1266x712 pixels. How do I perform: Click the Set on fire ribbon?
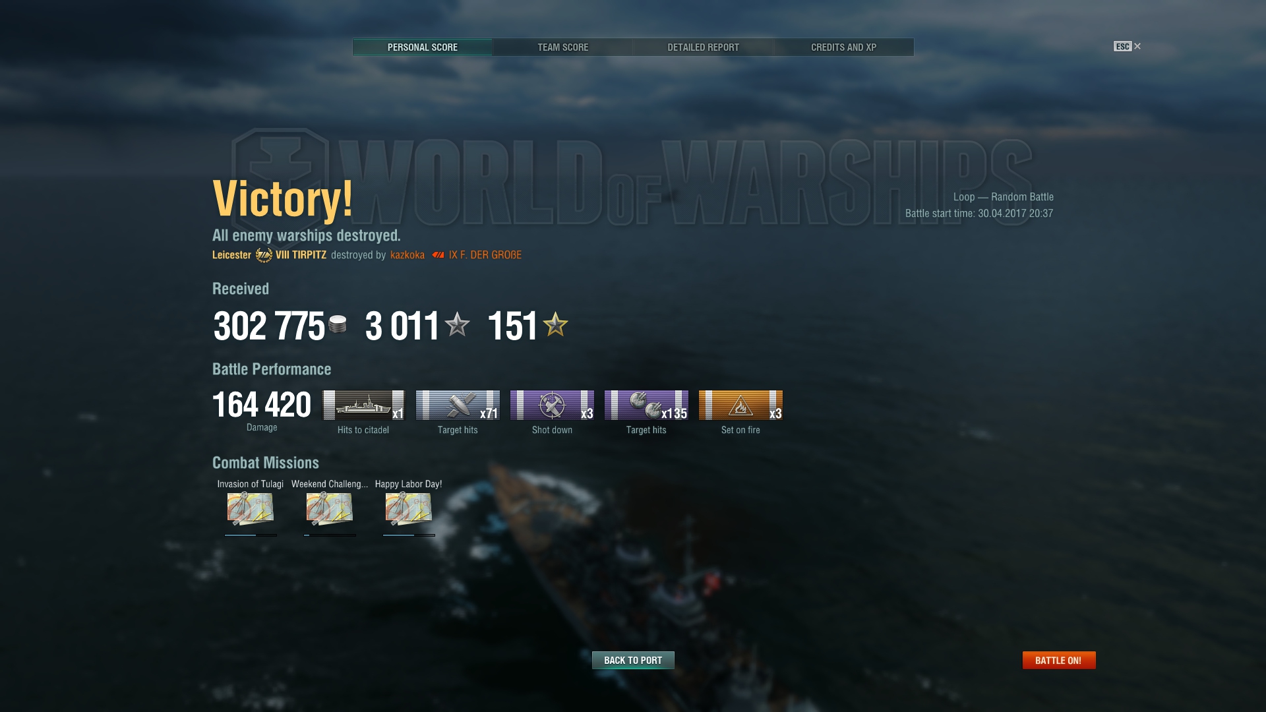click(740, 405)
